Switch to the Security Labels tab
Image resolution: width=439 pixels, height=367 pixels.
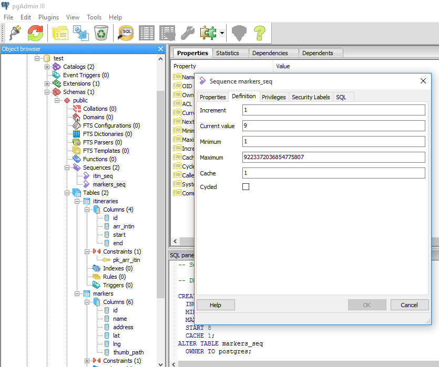point(311,97)
